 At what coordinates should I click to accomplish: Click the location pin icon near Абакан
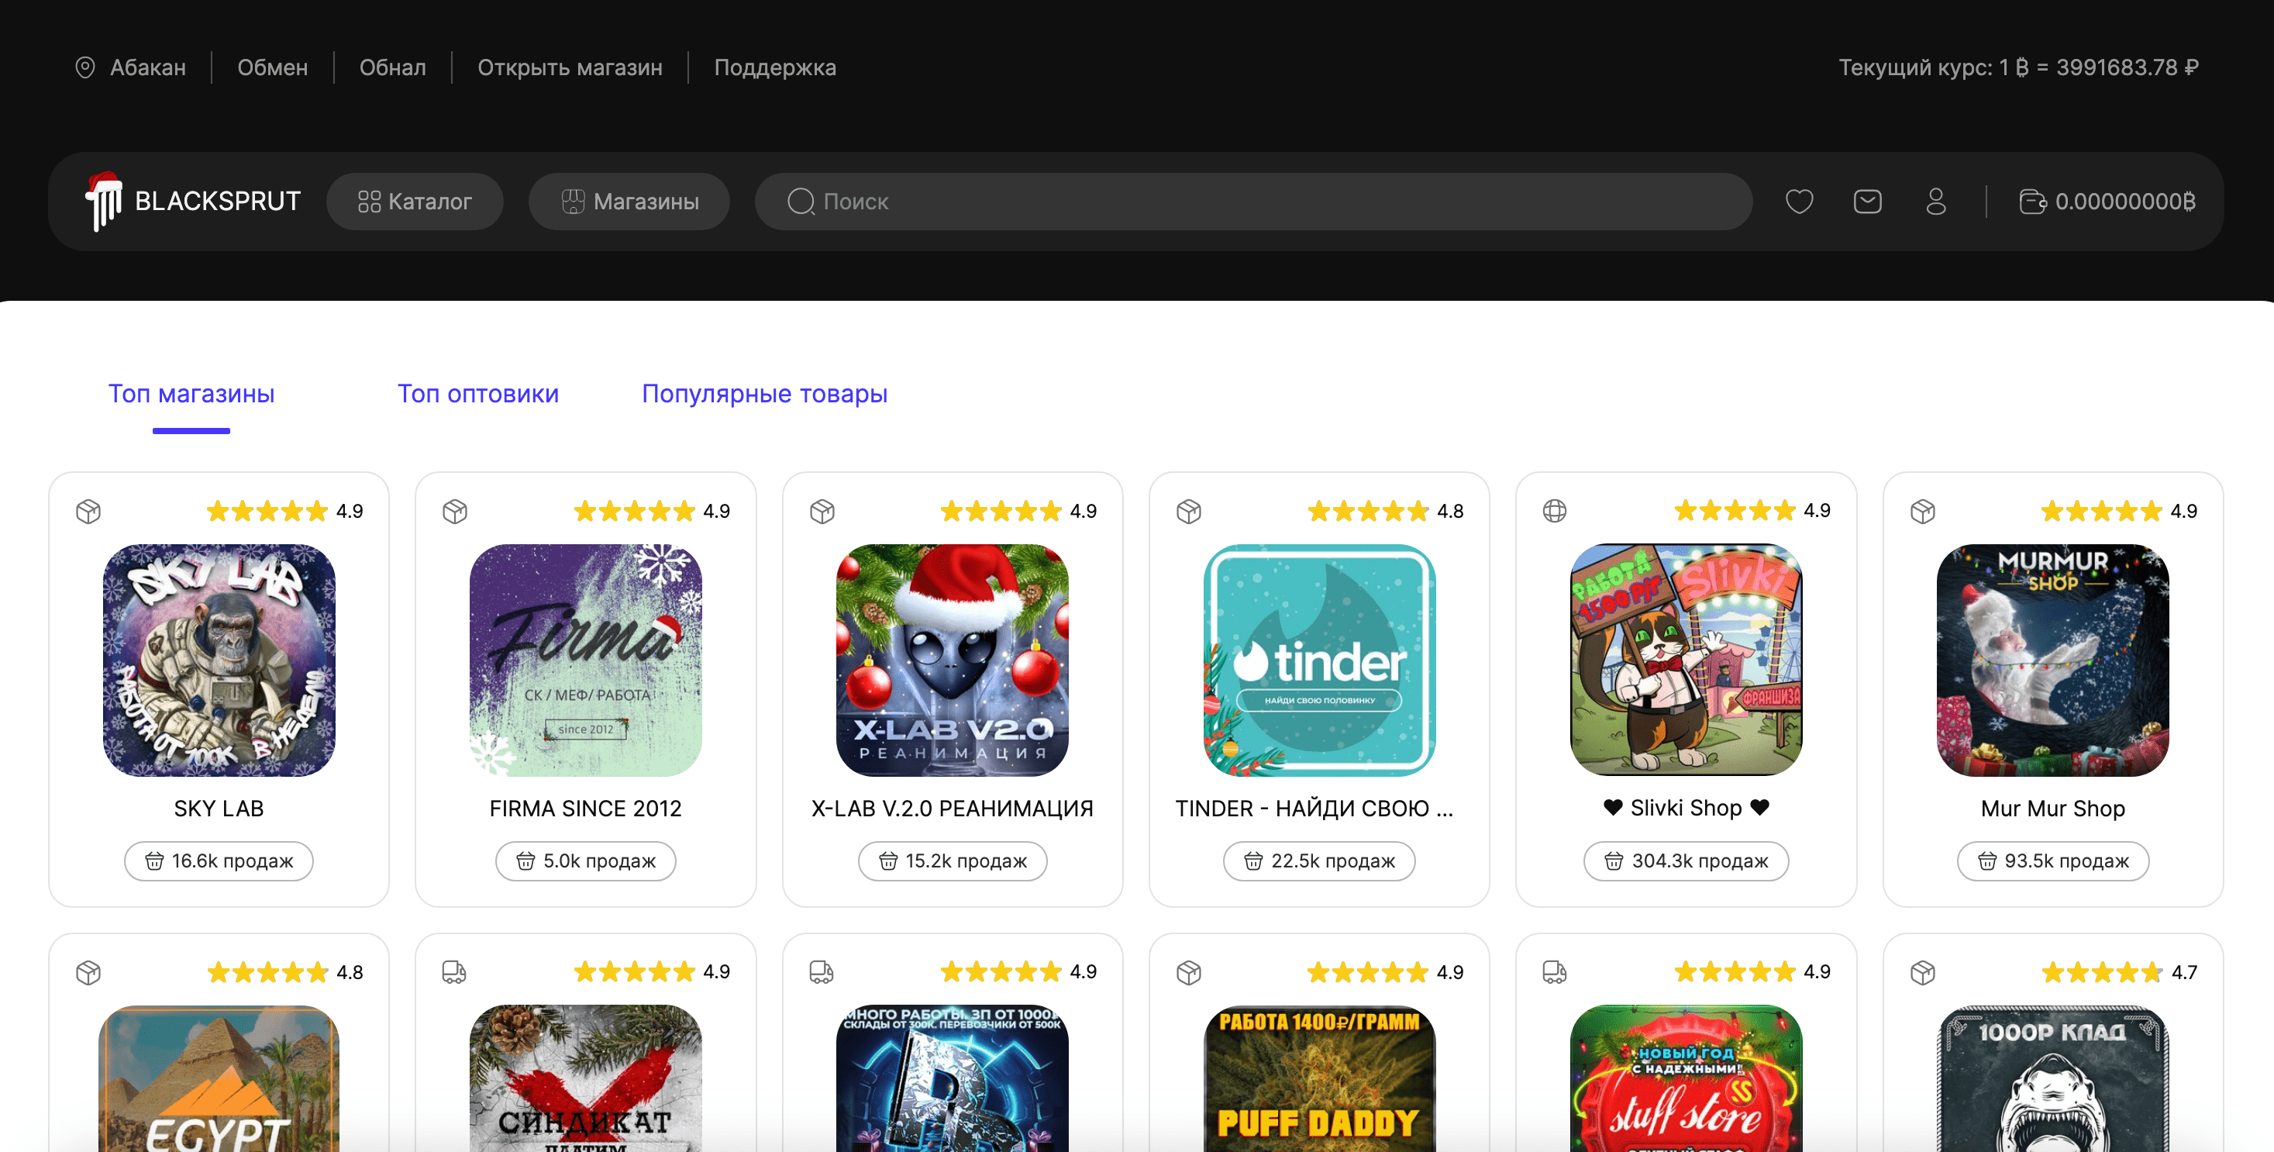coord(84,67)
